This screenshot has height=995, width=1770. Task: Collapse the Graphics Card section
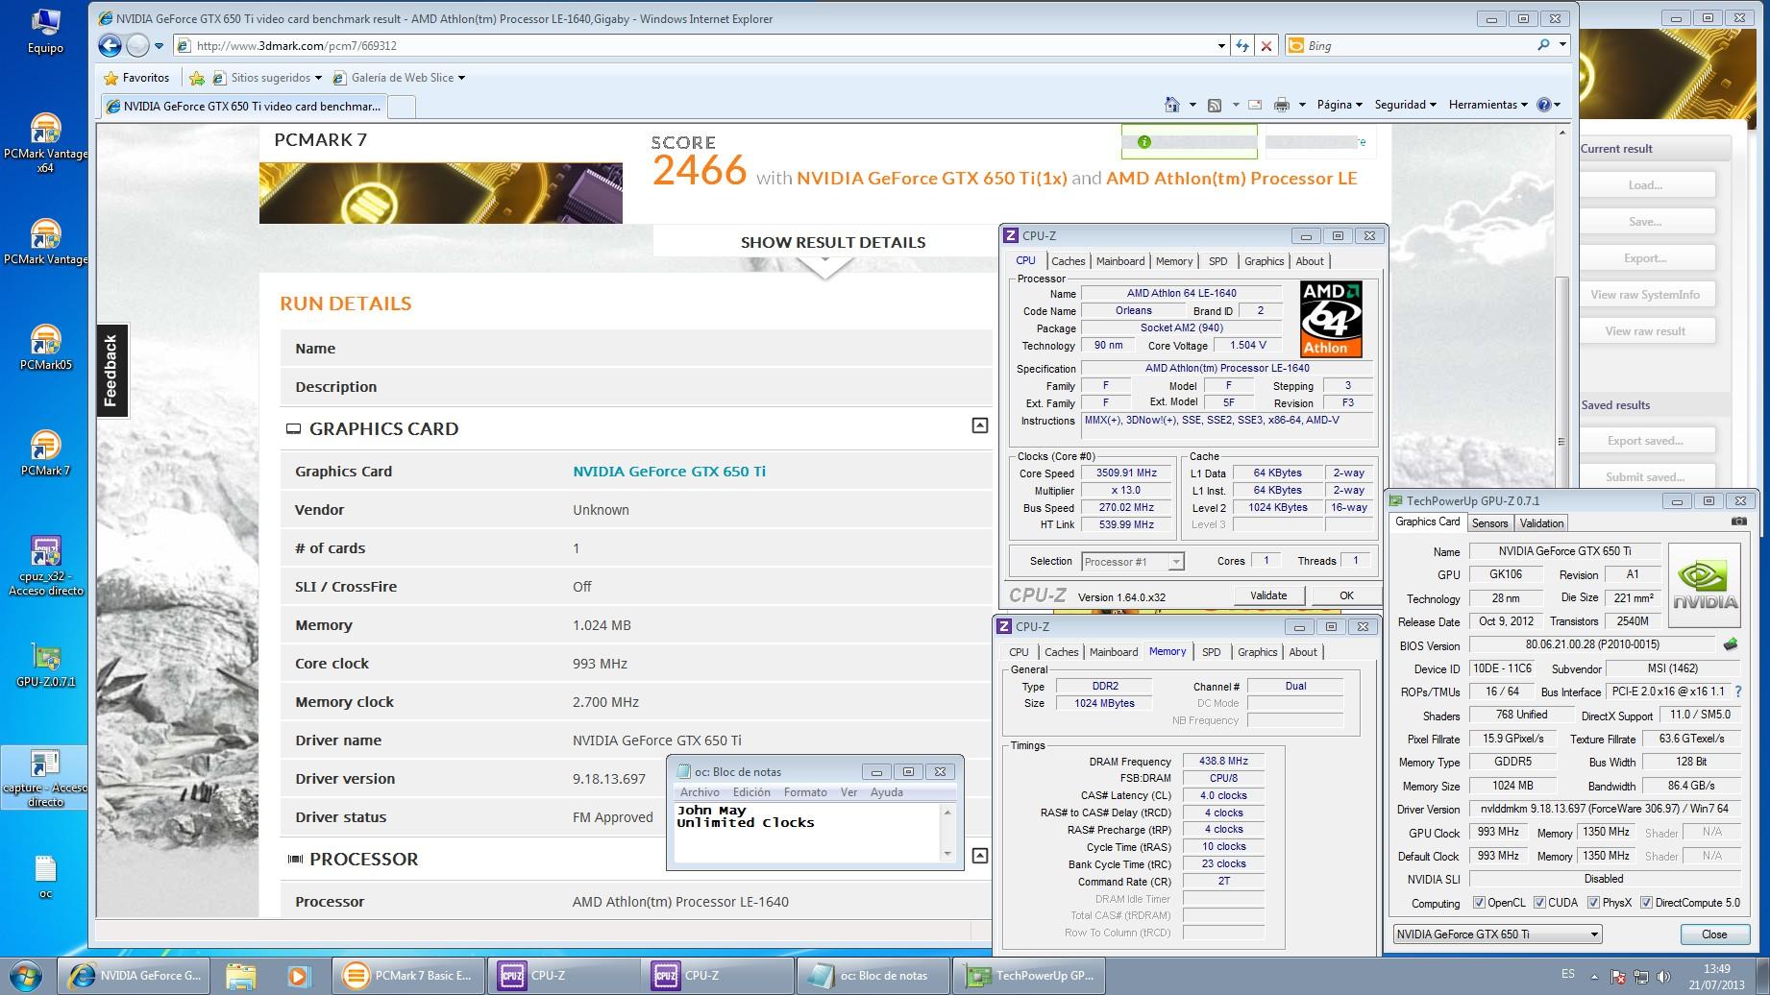pos(979,425)
